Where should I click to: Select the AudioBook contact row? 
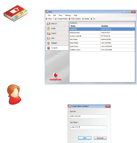coord(102,29)
